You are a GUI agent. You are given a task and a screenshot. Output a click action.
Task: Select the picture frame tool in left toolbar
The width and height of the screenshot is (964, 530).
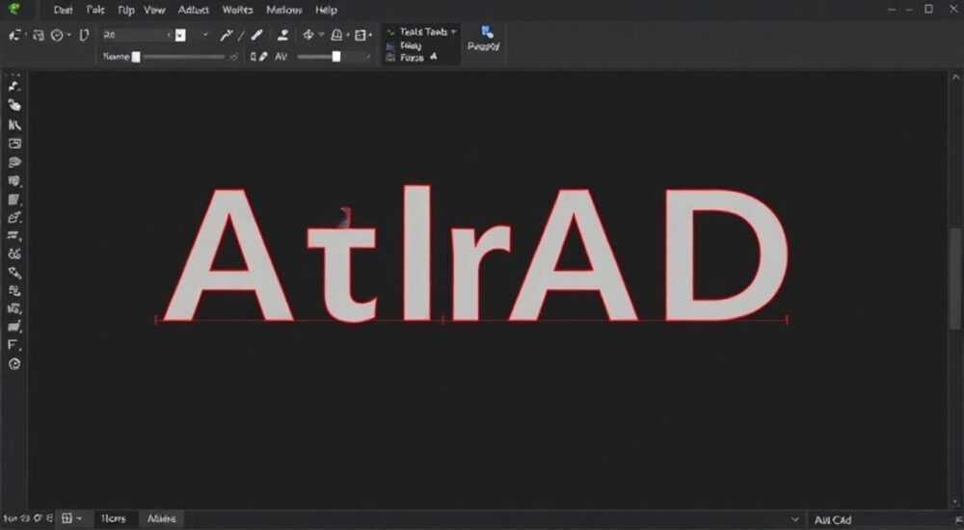pyautogui.click(x=14, y=144)
